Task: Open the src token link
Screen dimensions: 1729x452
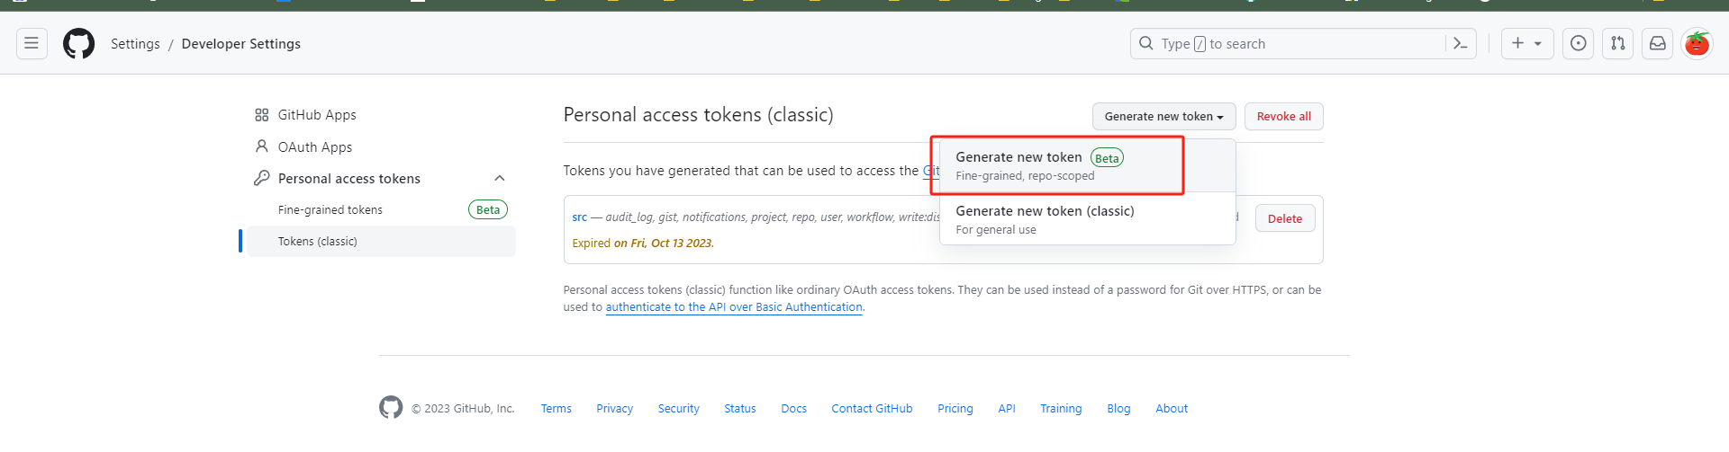Action: (x=579, y=217)
